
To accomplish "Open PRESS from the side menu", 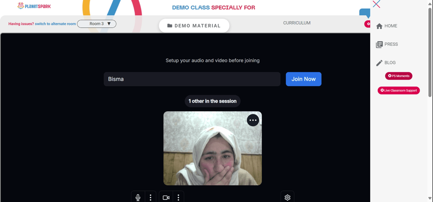I will (x=387, y=44).
